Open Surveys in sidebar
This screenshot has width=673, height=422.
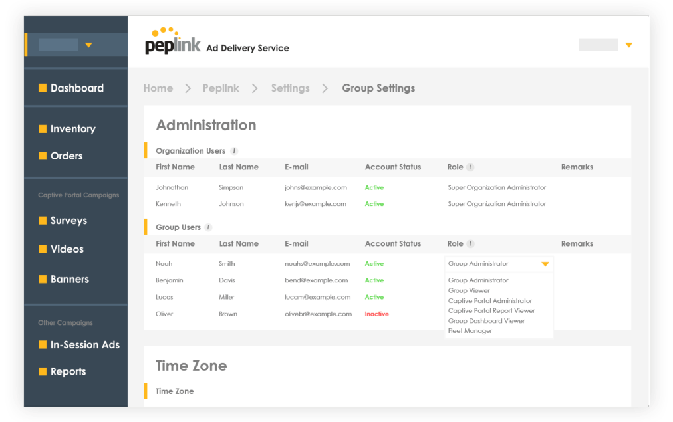[68, 221]
